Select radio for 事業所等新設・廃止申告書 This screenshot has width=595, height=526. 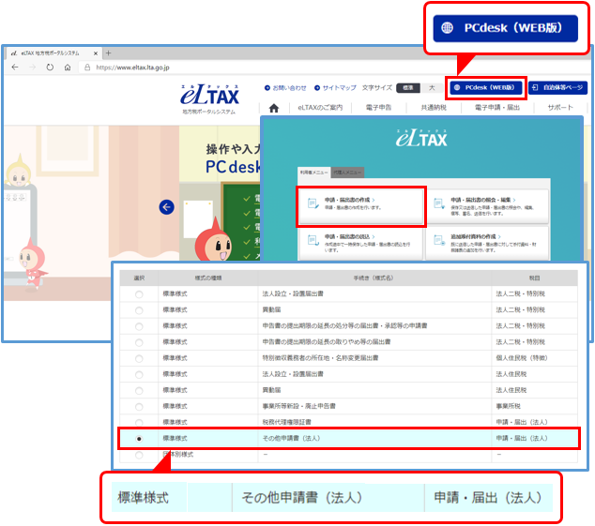click(x=139, y=407)
